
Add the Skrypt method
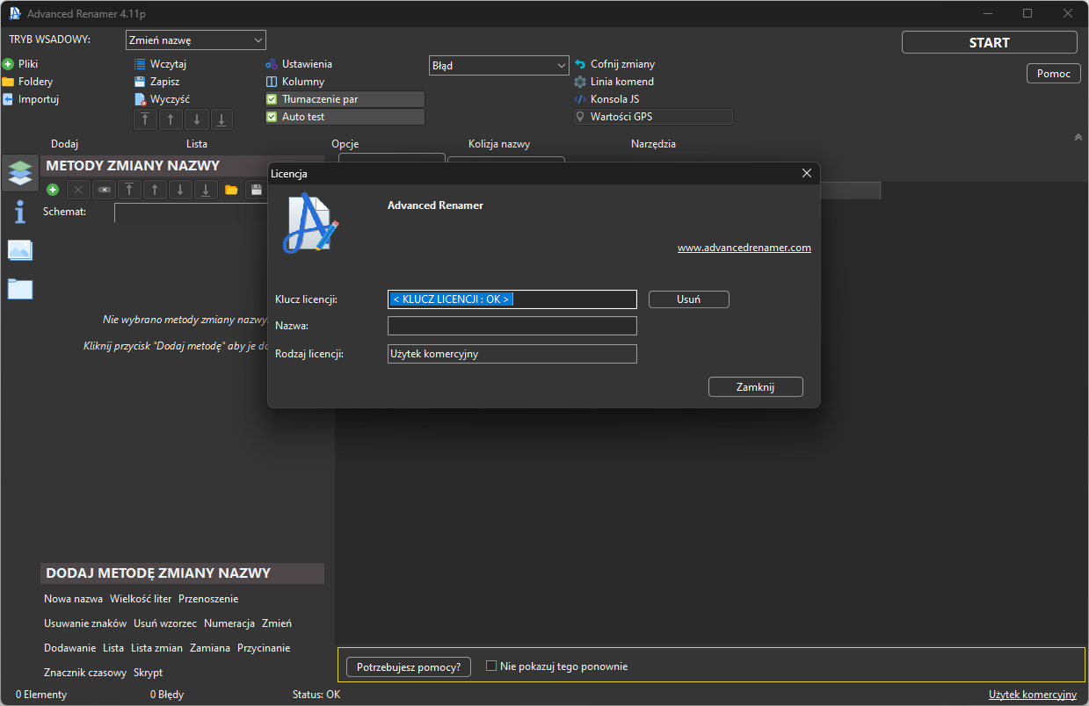coord(148,673)
